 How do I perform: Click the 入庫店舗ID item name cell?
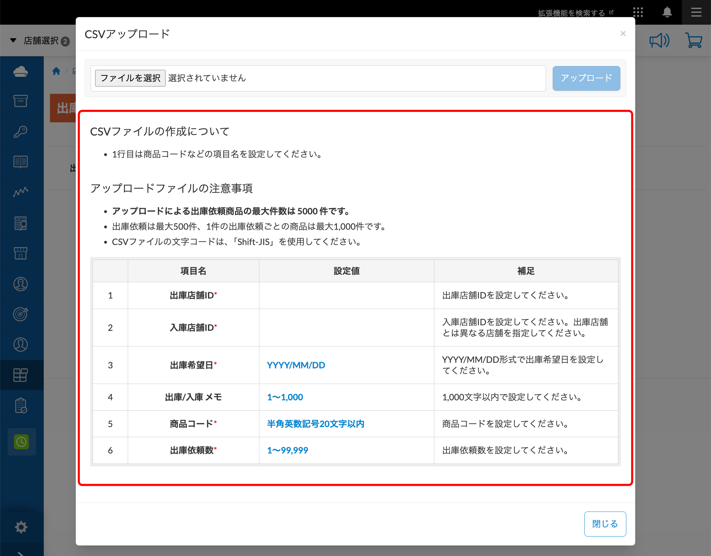tap(193, 328)
